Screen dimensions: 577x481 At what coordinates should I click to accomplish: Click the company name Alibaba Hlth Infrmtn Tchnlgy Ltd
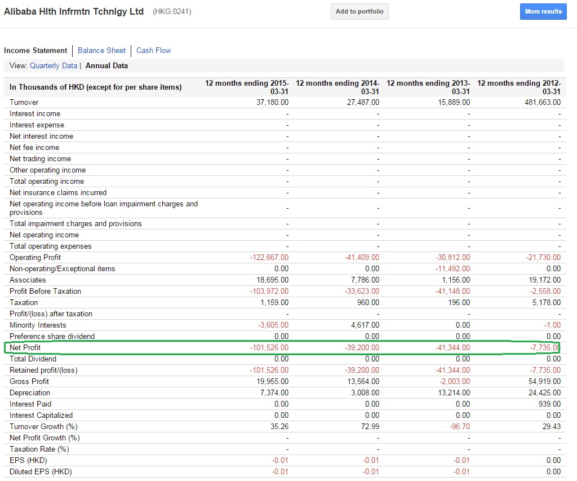point(74,11)
